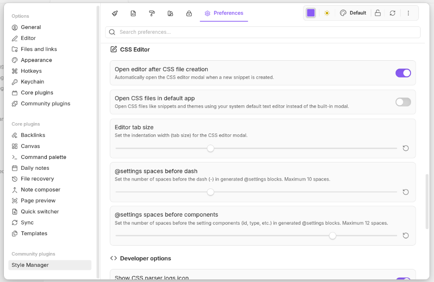Screen dimensions: 434x282
Task: Click the refresh sync icon in toolbar
Action: tap(392, 13)
